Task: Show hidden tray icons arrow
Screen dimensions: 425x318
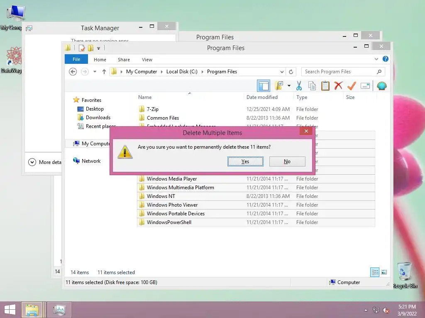Action: coord(366,310)
